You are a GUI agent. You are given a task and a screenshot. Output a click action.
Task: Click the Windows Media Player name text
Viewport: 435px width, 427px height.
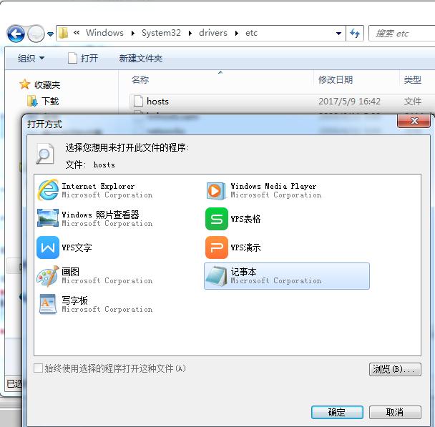click(273, 186)
